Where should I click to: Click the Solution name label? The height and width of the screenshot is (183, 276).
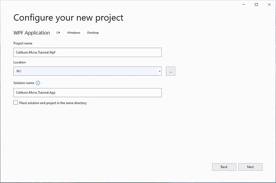pyautogui.click(x=24, y=83)
